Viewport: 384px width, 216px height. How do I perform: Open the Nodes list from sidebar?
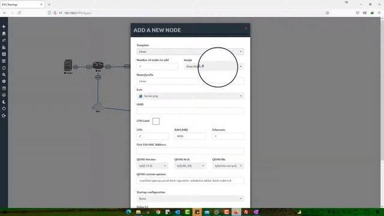(4, 34)
